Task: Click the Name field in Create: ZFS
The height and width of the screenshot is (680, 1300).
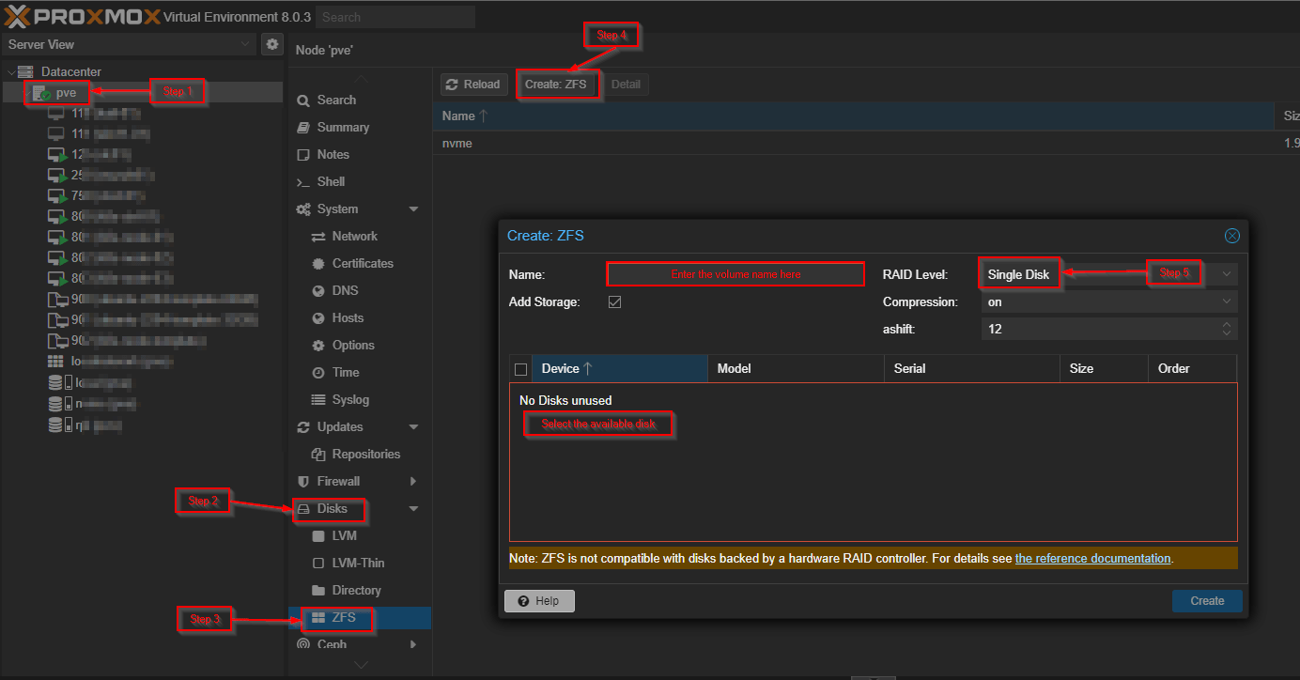Action: [x=735, y=274]
